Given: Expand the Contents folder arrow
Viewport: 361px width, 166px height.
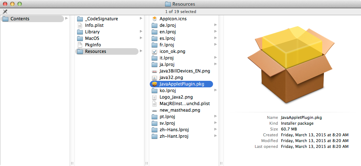Looking at the screenshot, I should 67,18.
